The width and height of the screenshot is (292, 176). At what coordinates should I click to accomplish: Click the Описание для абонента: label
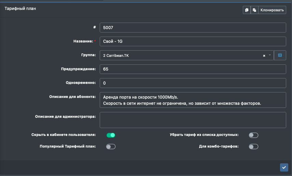point(72,97)
